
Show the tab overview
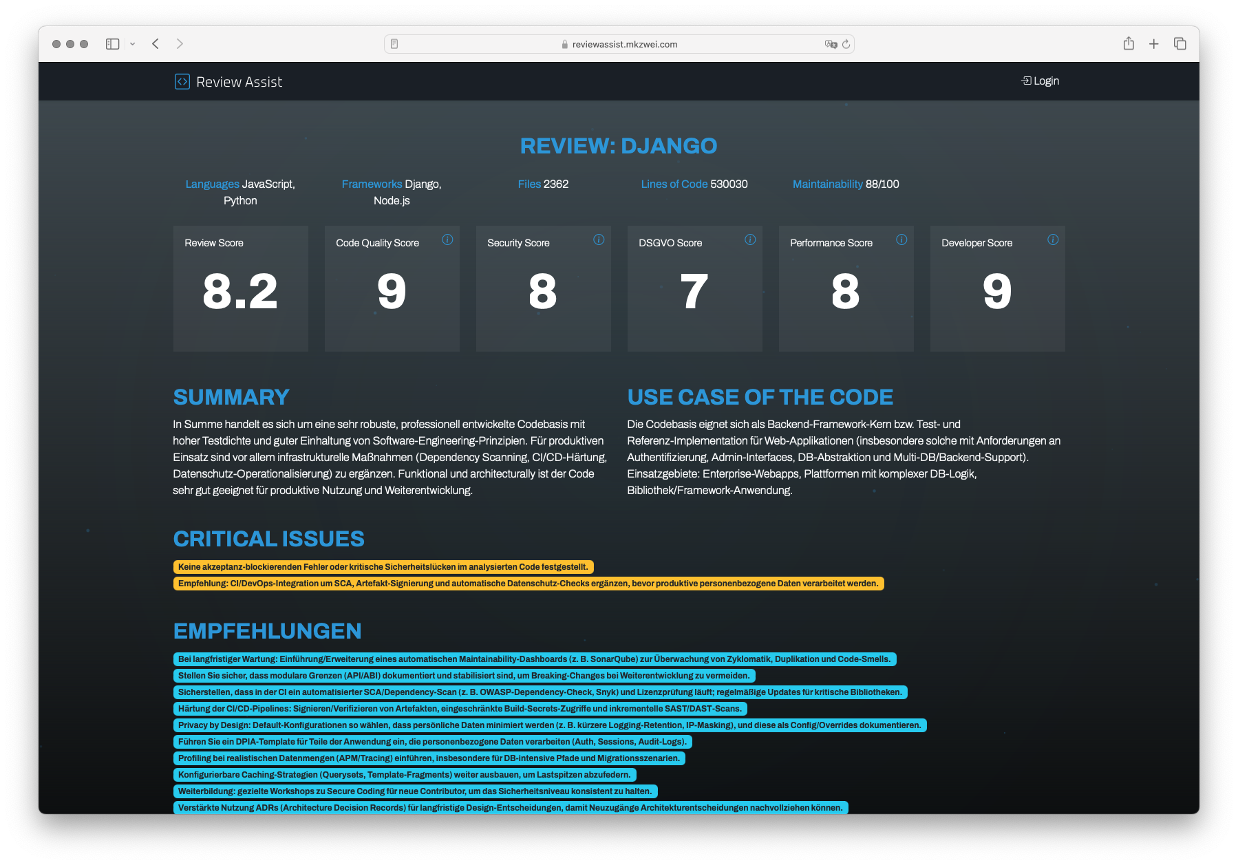[x=1180, y=44]
